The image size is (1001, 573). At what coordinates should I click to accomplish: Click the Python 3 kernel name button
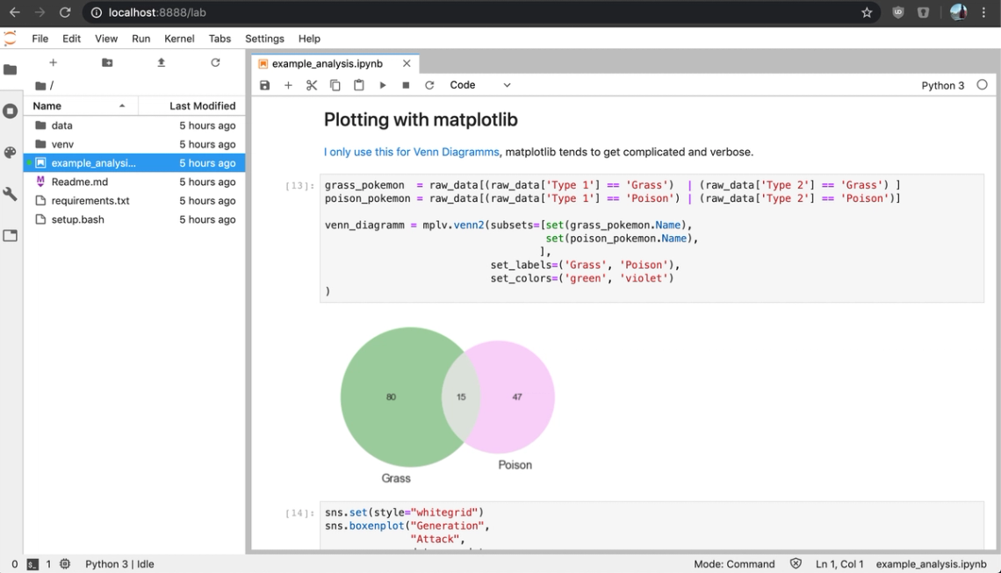942,85
